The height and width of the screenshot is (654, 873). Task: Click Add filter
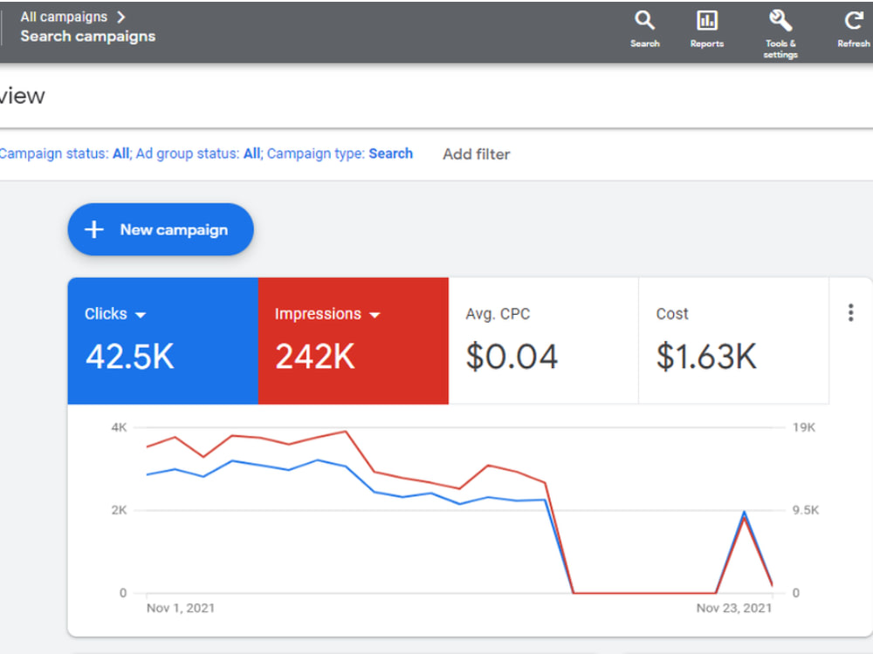click(x=476, y=154)
